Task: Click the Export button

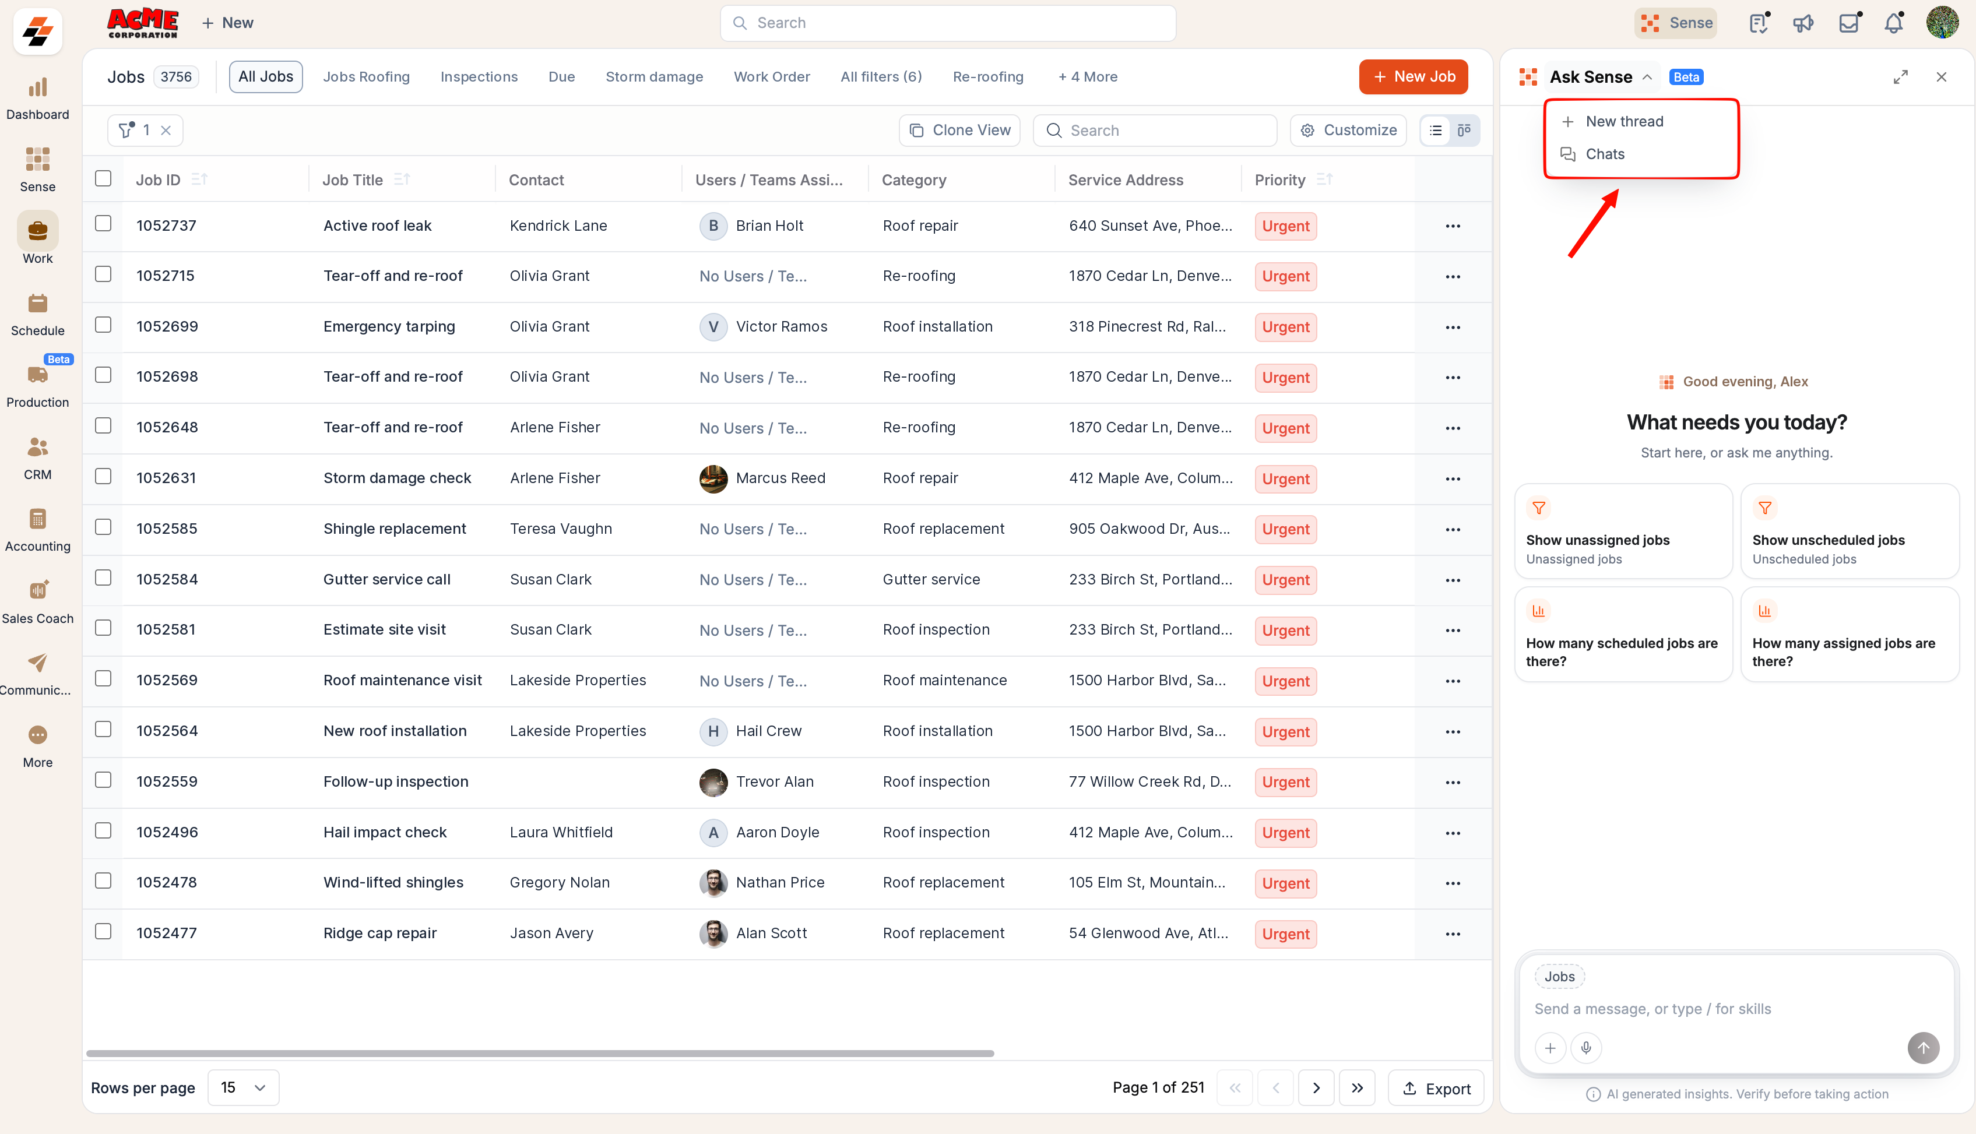Action: click(x=1436, y=1088)
